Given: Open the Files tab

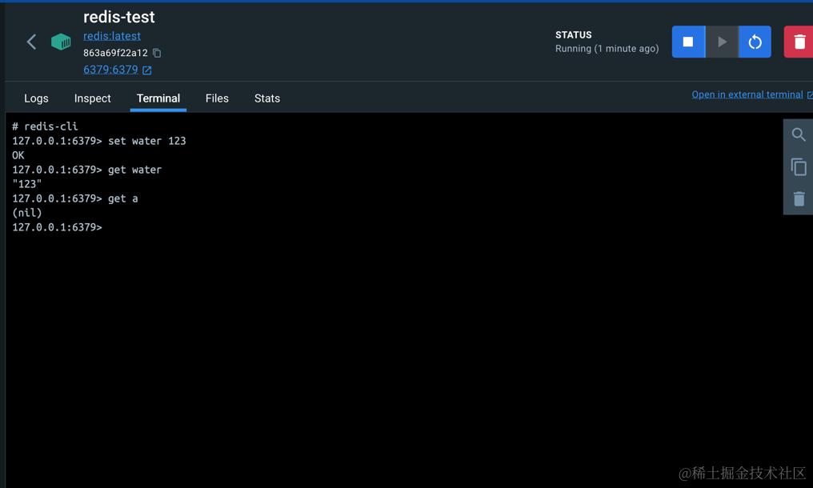Looking at the screenshot, I should click(x=217, y=98).
